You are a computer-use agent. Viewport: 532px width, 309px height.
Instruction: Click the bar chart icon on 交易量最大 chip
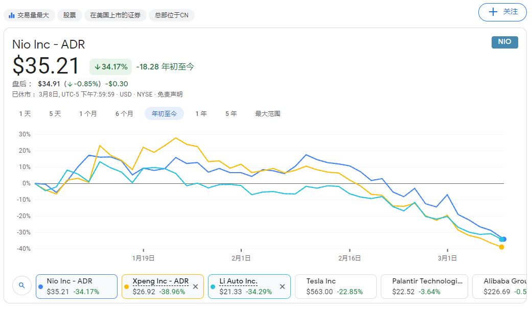point(11,15)
